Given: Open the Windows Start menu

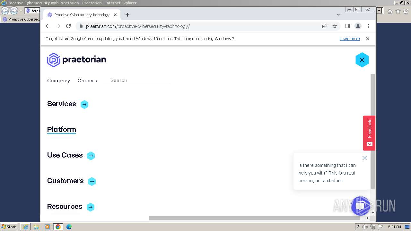Looking at the screenshot, I should pos(9,227).
